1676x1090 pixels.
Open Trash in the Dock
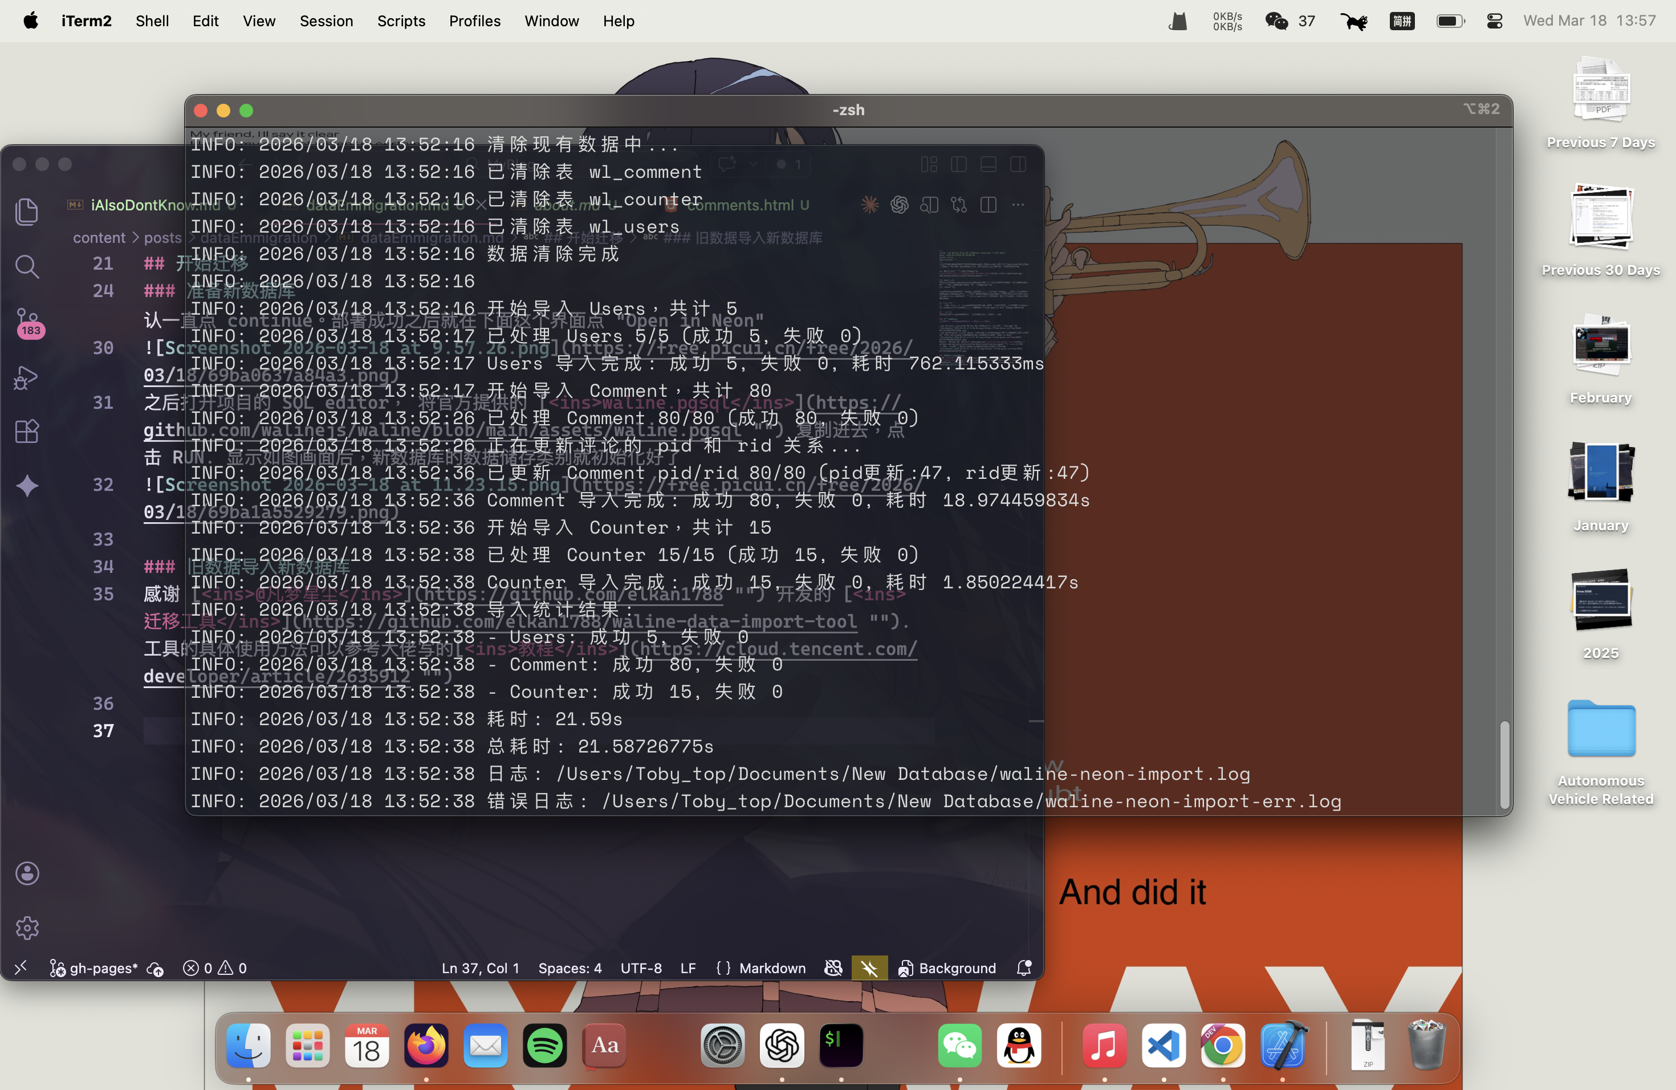point(1427,1046)
